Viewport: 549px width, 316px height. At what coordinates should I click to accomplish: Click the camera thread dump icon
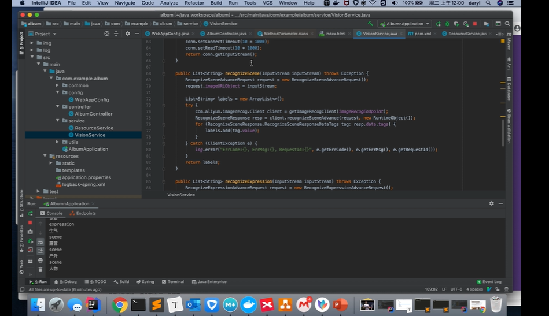31,232
